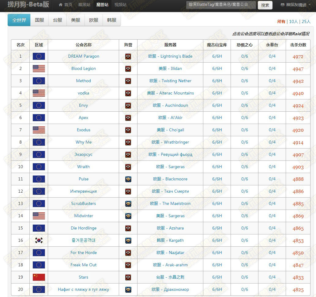This screenshot has width=316, height=297.
Task: Click the Horde faction icon for Method
Action: coord(128,81)
